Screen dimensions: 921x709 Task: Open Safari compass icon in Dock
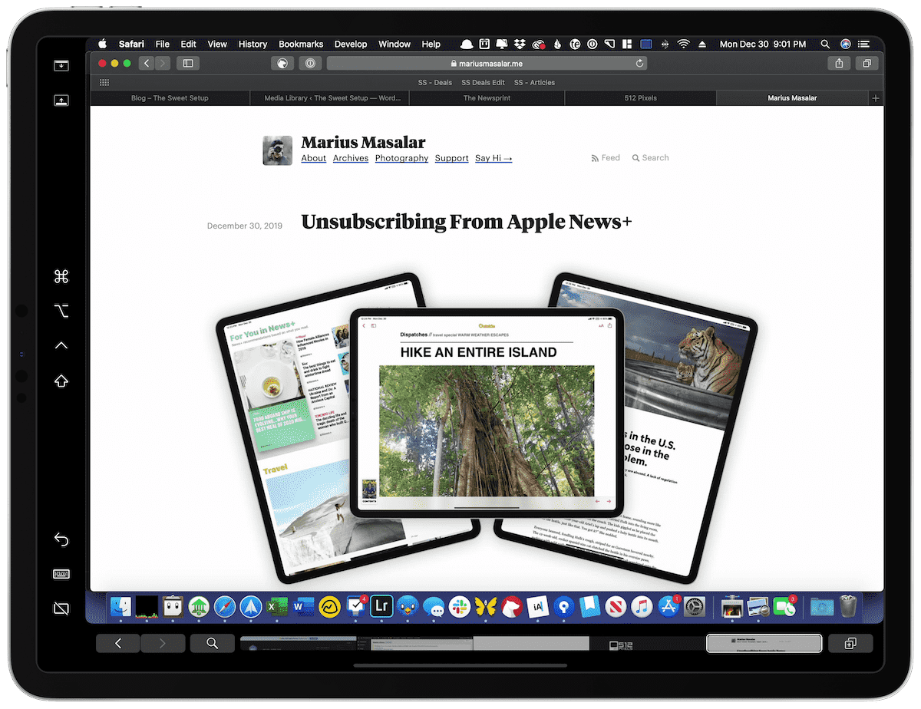225,607
